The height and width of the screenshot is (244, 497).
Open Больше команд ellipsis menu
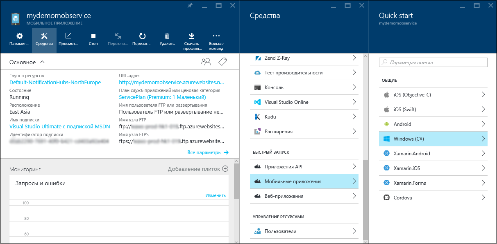coord(216,41)
